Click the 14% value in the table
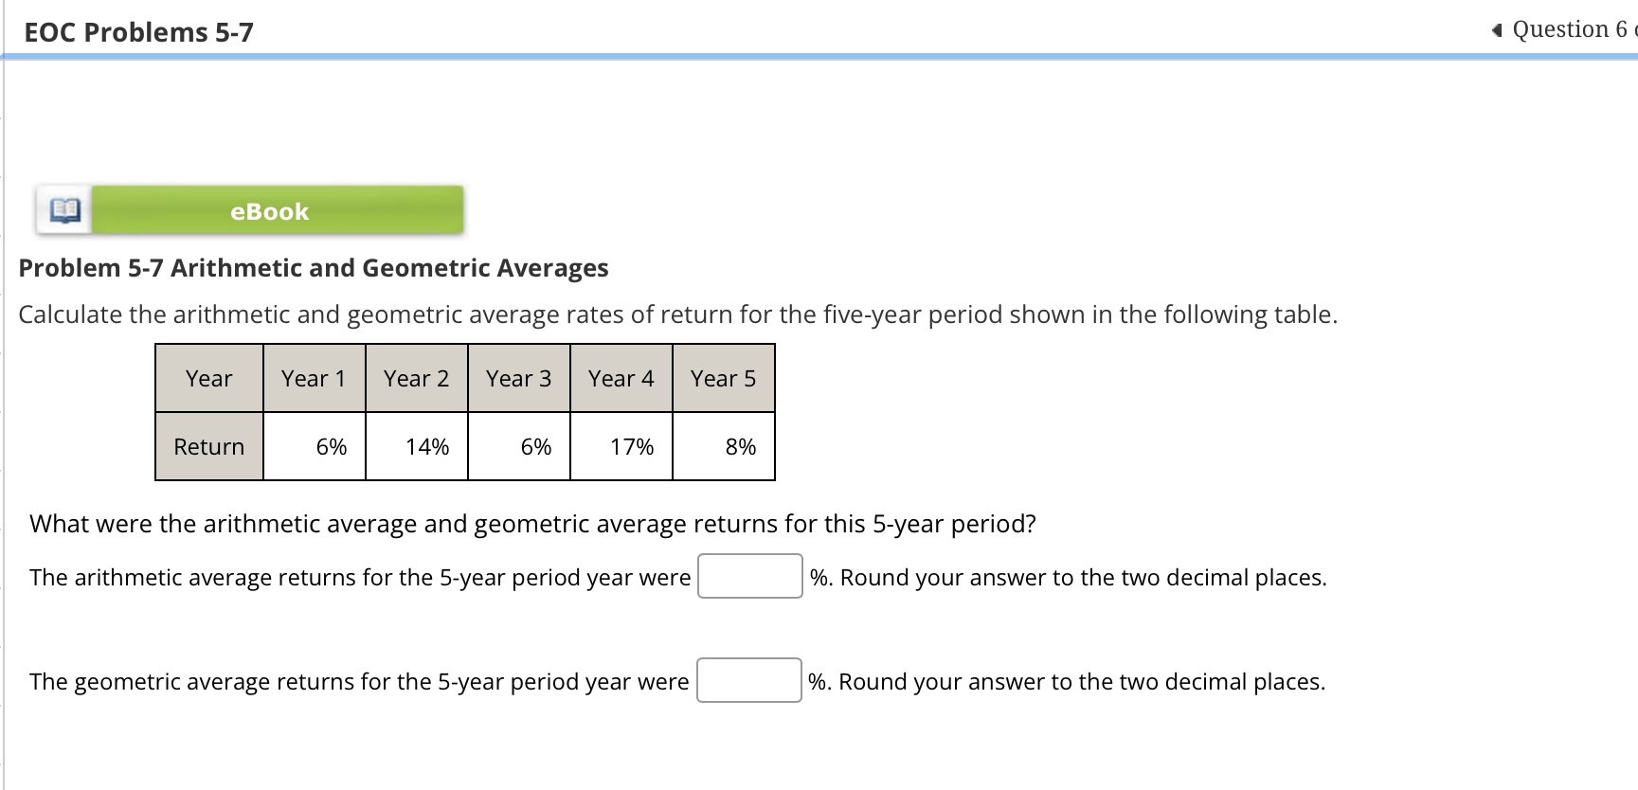The height and width of the screenshot is (790, 1638). [x=427, y=446]
